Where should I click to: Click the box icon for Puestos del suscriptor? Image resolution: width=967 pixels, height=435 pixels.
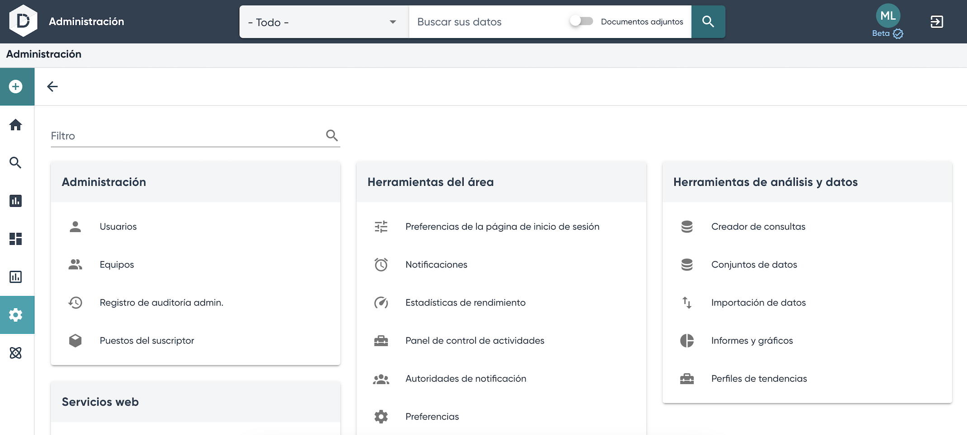76,340
